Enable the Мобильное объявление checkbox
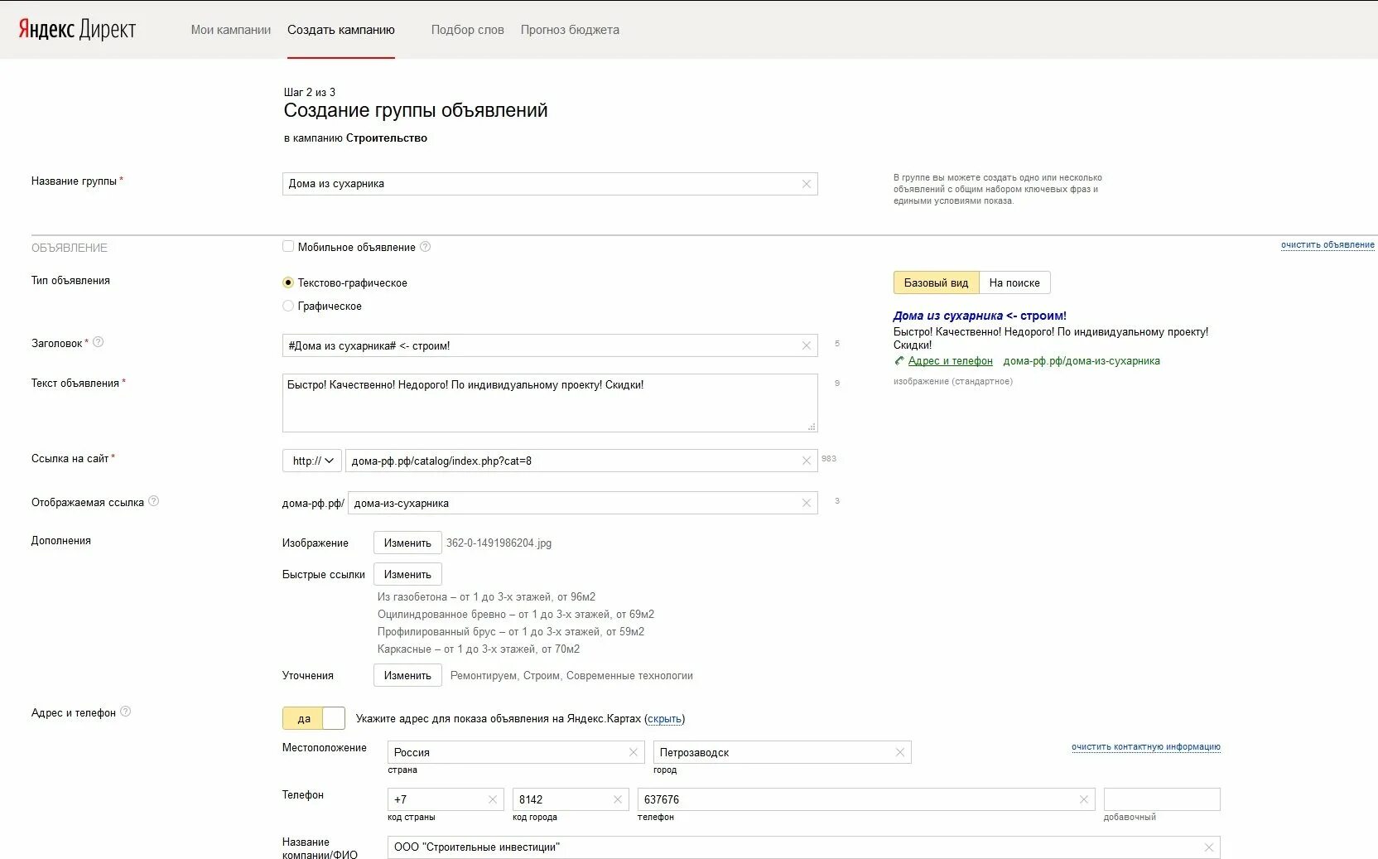 (x=288, y=247)
